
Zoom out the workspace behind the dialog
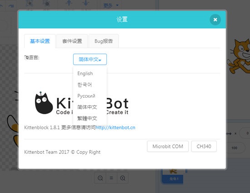pyautogui.click(x=100, y=178)
